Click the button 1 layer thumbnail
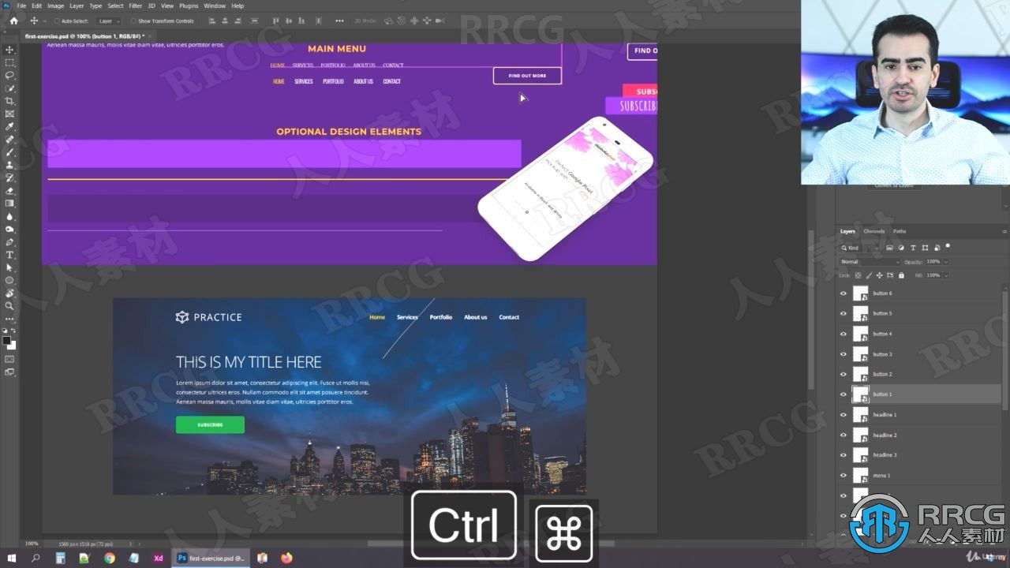This screenshot has height=568, width=1010. [860, 394]
